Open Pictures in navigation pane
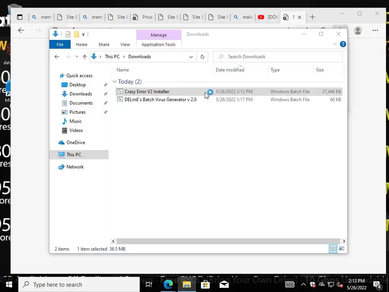 (77, 112)
